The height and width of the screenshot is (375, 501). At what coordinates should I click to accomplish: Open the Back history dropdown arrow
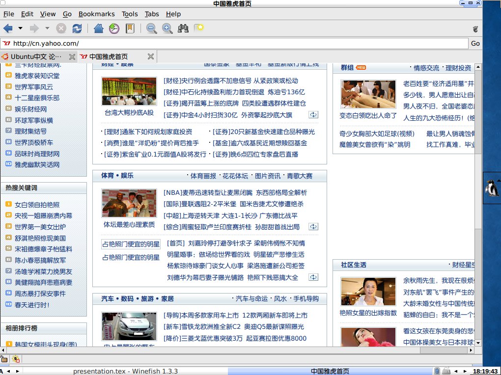pos(20,28)
